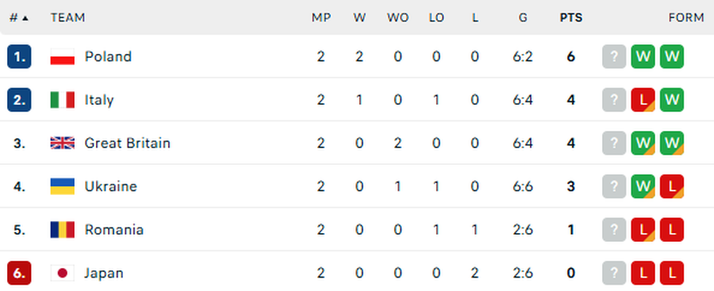Open the Romania team link
The width and height of the screenshot is (714, 291).
[114, 229]
